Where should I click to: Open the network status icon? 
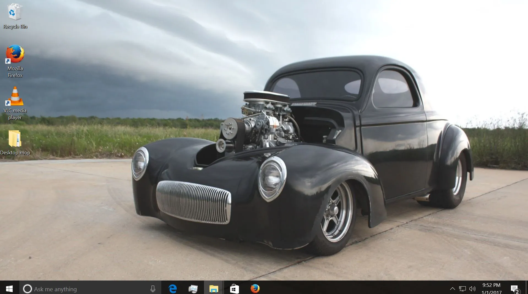(x=462, y=288)
